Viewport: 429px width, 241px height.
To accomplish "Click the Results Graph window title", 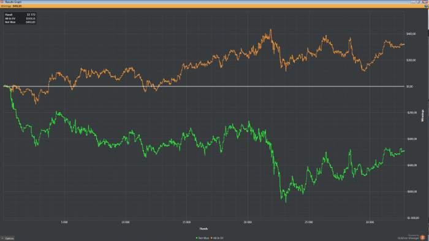I will coord(13,2).
